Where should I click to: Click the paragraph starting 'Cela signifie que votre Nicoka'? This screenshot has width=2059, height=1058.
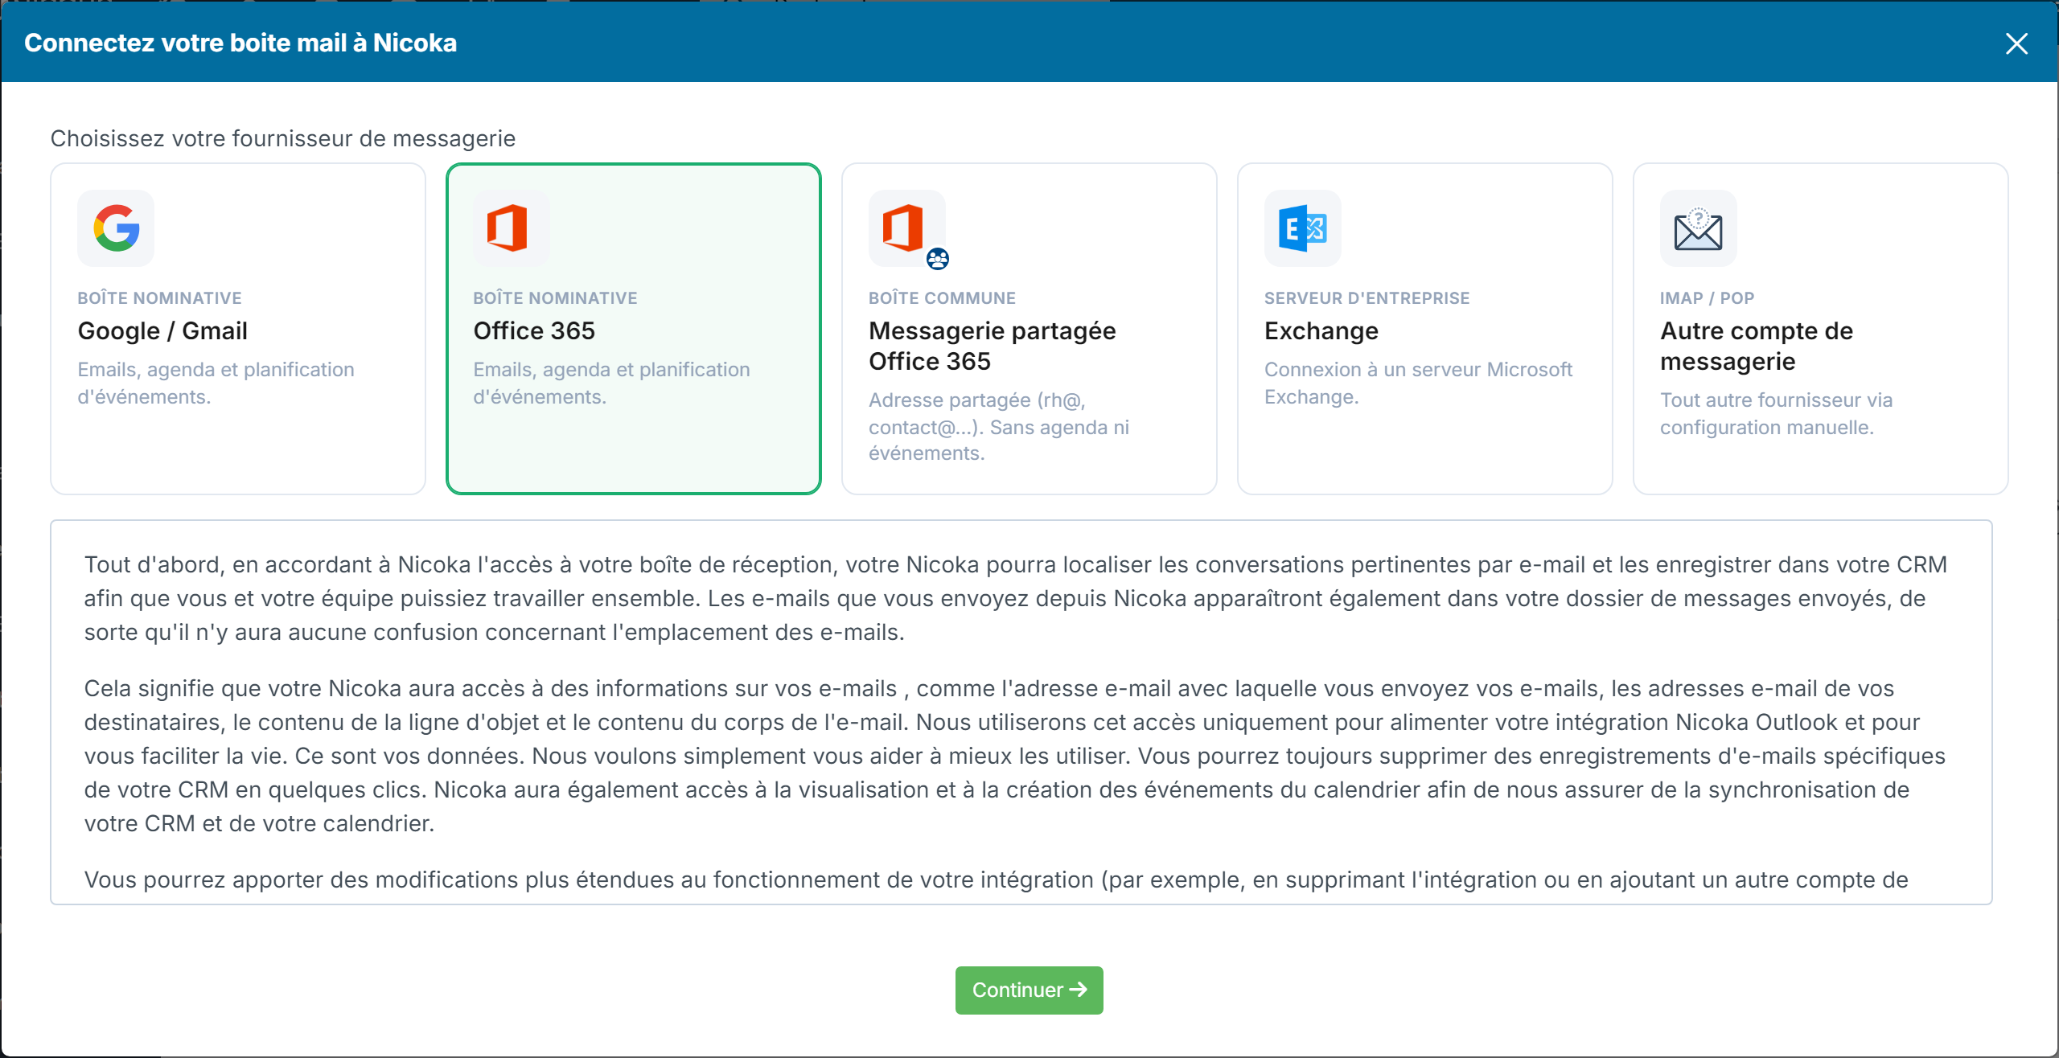(x=1015, y=756)
